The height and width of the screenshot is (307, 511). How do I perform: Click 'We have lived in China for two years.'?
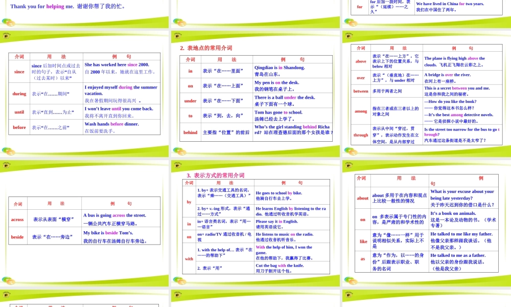point(450,4)
